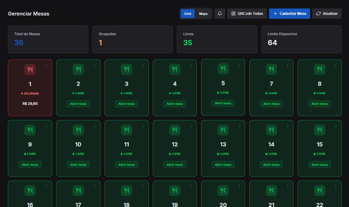Image resolution: width=349 pixels, height=207 pixels.
Task: Click the Limite Disponível value 64
Action: click(x=273, y=43)
